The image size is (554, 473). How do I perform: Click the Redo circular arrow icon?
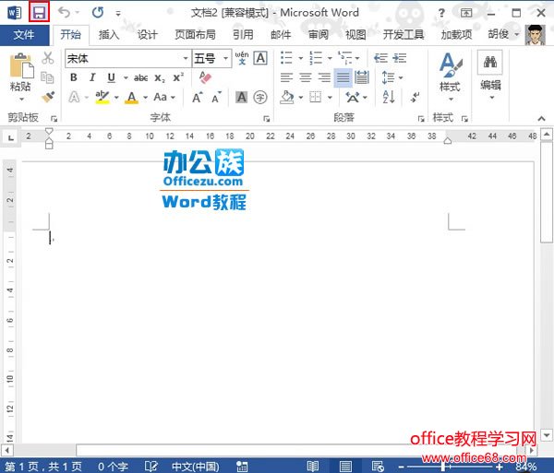[98, 13]
